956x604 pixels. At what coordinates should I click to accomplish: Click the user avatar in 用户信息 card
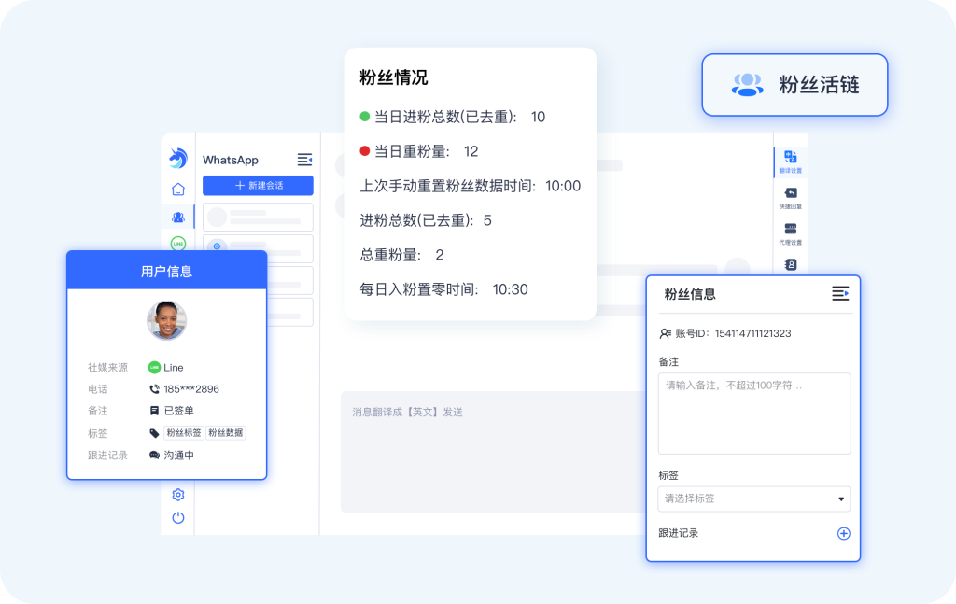166,320
